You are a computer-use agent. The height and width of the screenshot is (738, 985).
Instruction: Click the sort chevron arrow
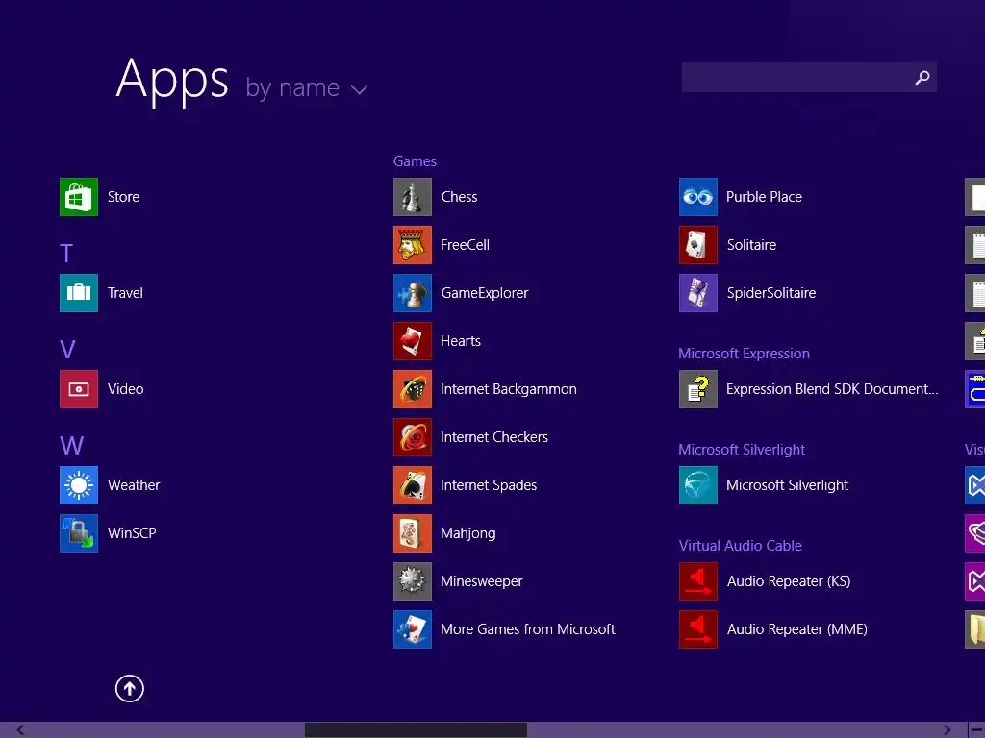[360, 89]
